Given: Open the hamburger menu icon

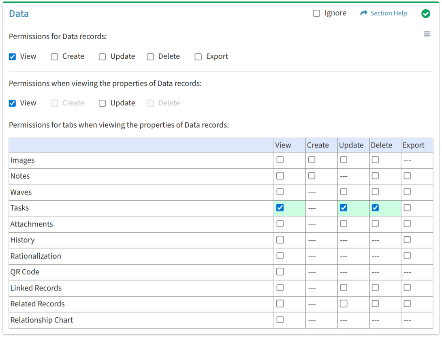Looking at the screenshot, I should pos(427,34).
